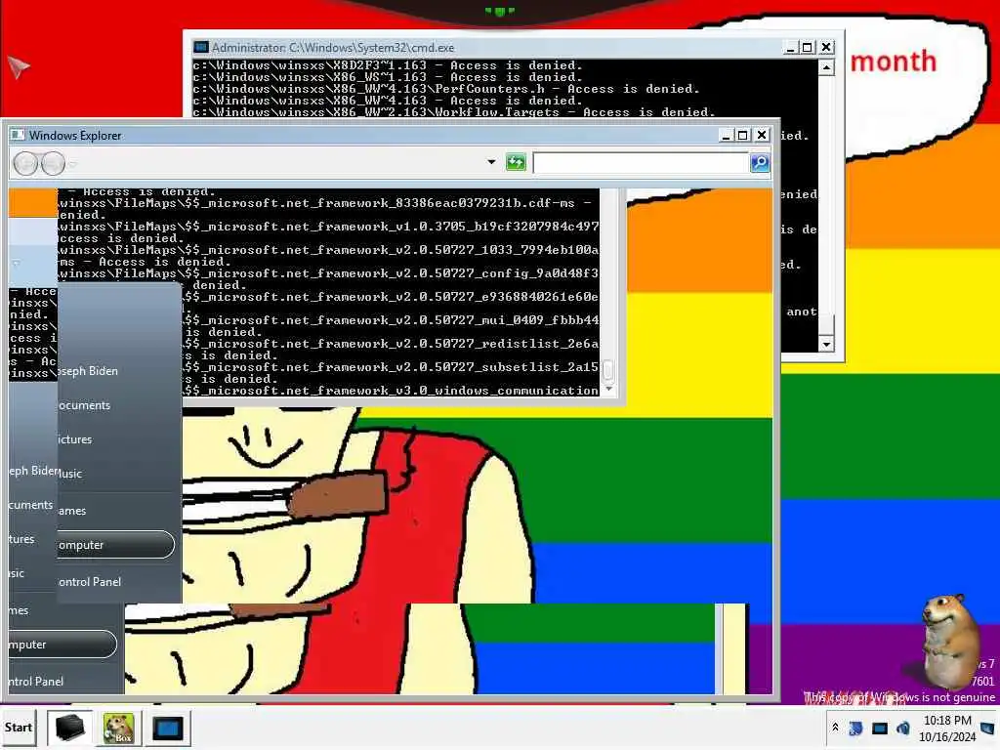The width and height of the screenshot is (1000, 750).
Task: Click the magnifier search button
Action: pos(760,163)
